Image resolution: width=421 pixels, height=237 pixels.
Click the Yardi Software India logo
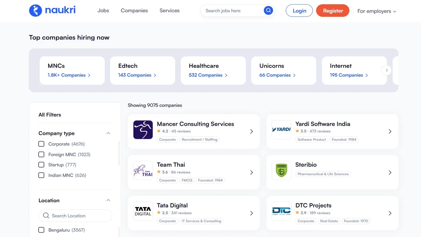[x=281, y=130]
